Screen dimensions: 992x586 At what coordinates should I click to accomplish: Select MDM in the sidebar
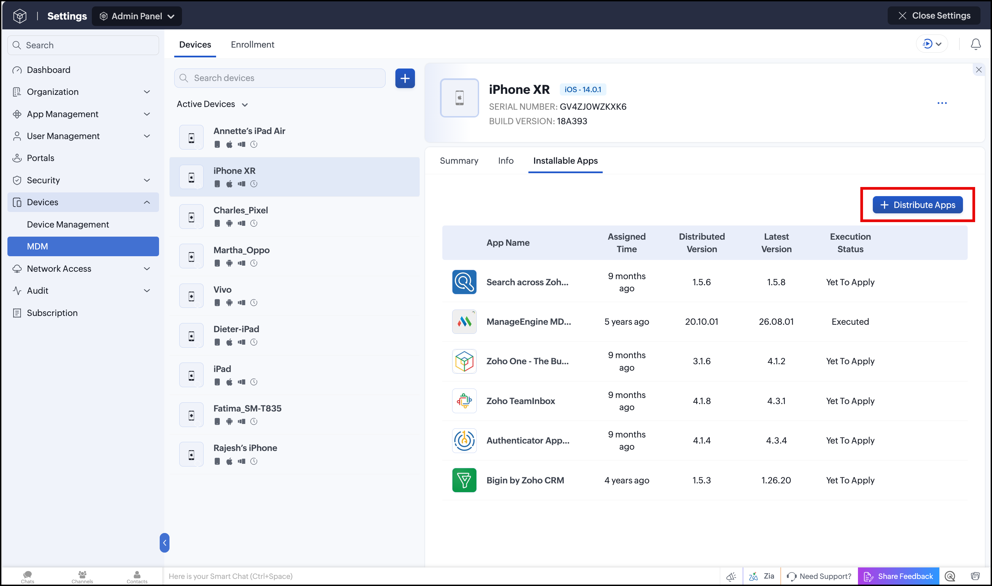coord(83,246)
